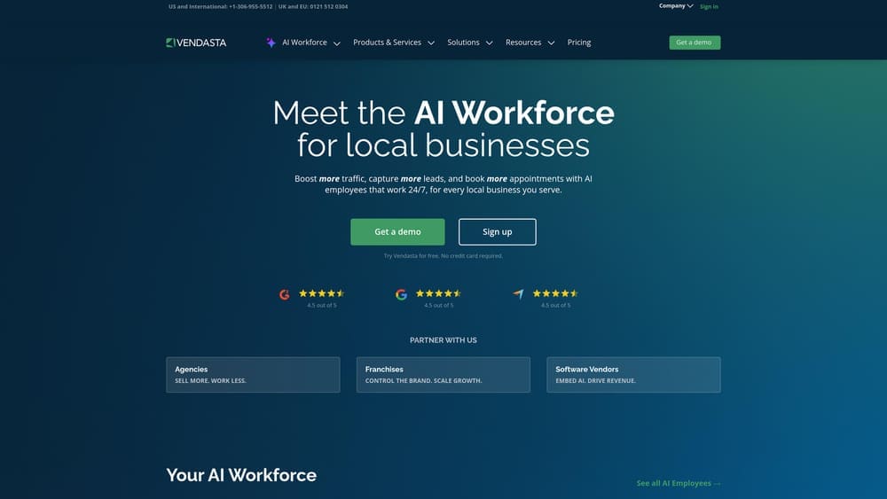Viewport: 887px width, 499px height.
Task: Select the Agencies partner card
Action: 253,375
